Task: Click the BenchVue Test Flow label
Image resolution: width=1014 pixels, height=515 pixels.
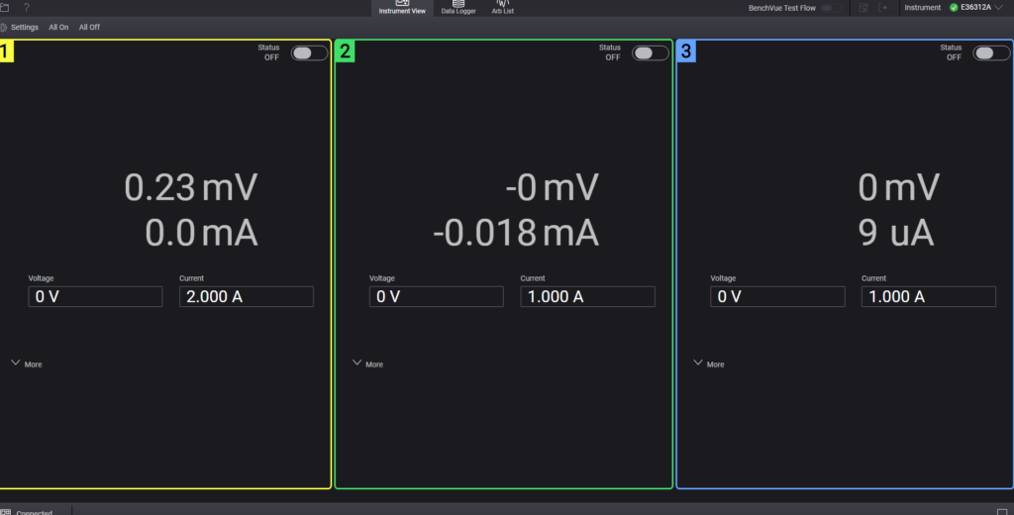Action: coord(782,8)
